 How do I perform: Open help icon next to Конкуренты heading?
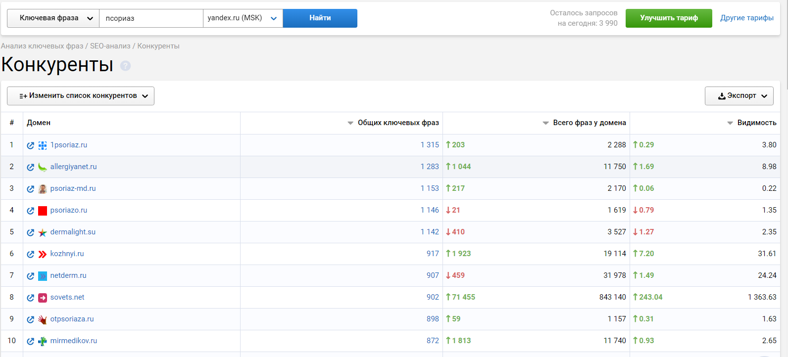pos(126,66)
